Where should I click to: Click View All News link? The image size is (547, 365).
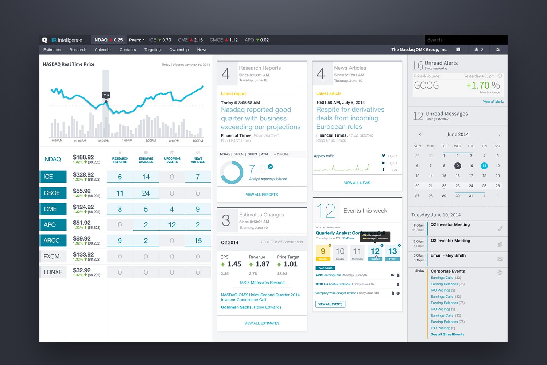click(357, 183)
